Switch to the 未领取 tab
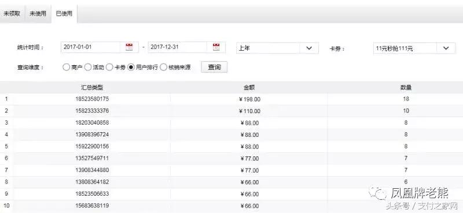 click(x=12, y=13)
